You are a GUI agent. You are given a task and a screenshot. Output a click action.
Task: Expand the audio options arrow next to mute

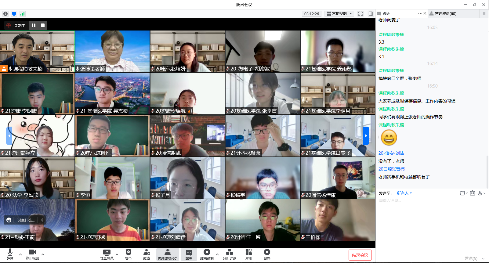click(x=20, y=254)
